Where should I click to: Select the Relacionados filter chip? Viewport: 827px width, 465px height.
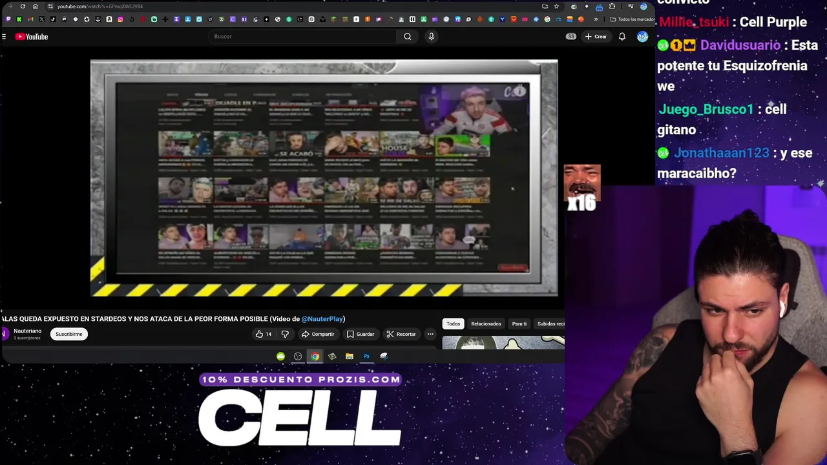486,324
